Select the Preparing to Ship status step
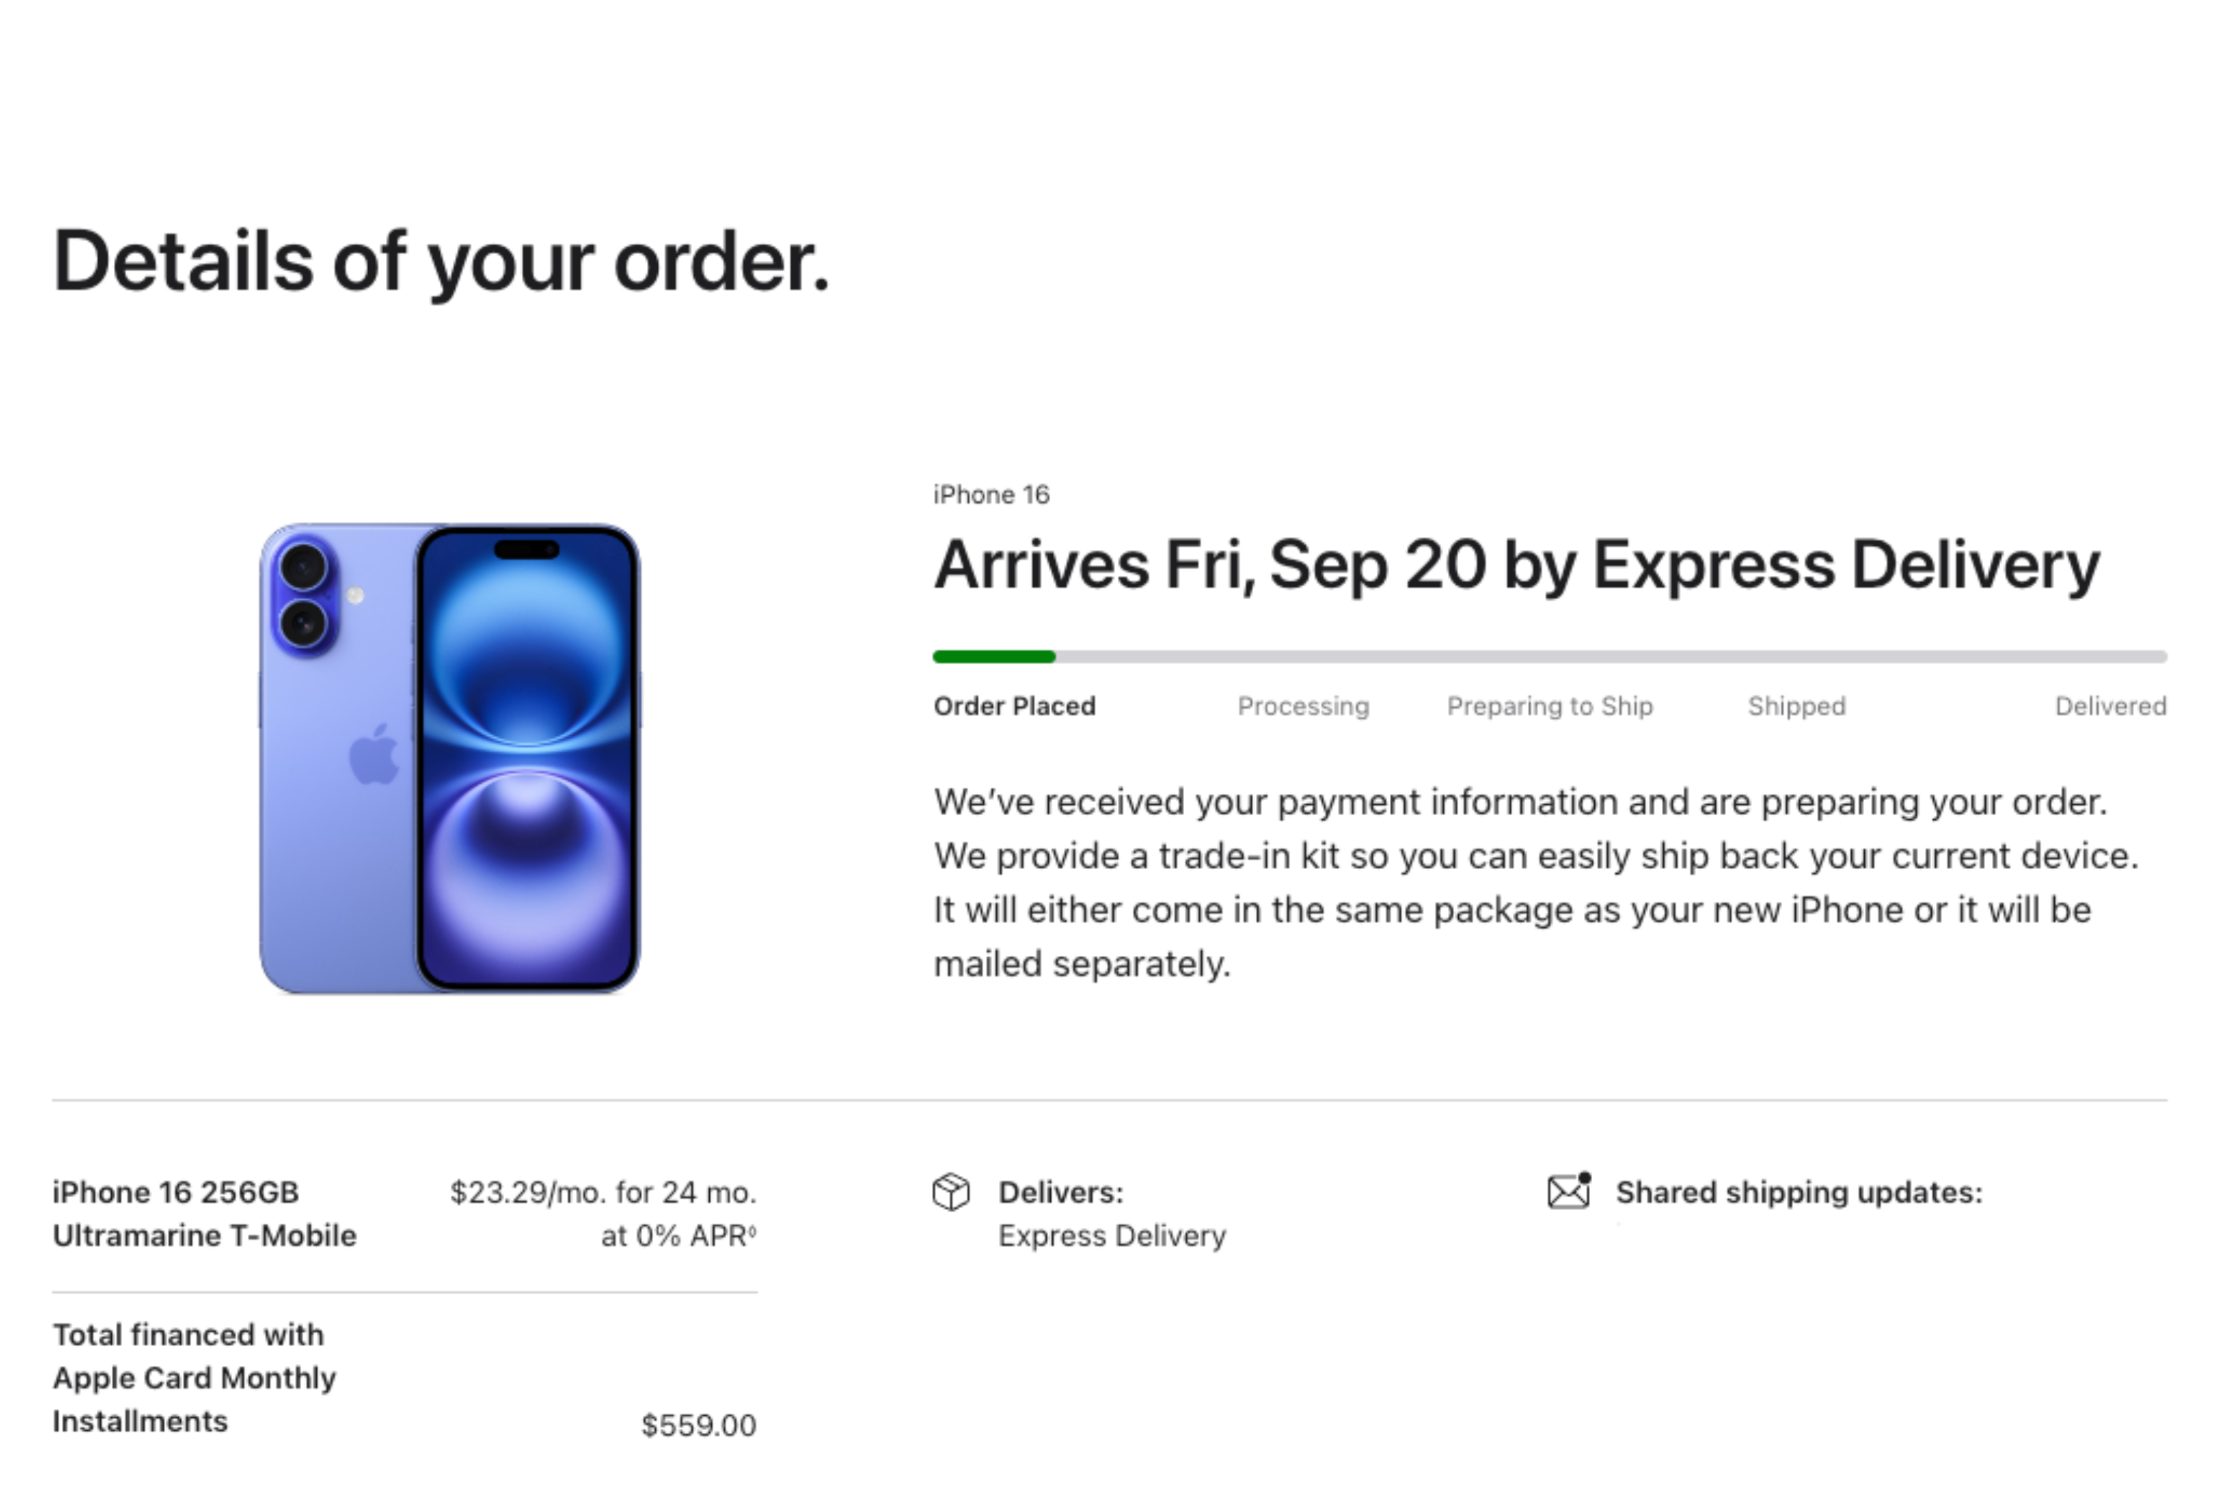Screen dimensions: 2237x1491 click(x=1549, y=707)
